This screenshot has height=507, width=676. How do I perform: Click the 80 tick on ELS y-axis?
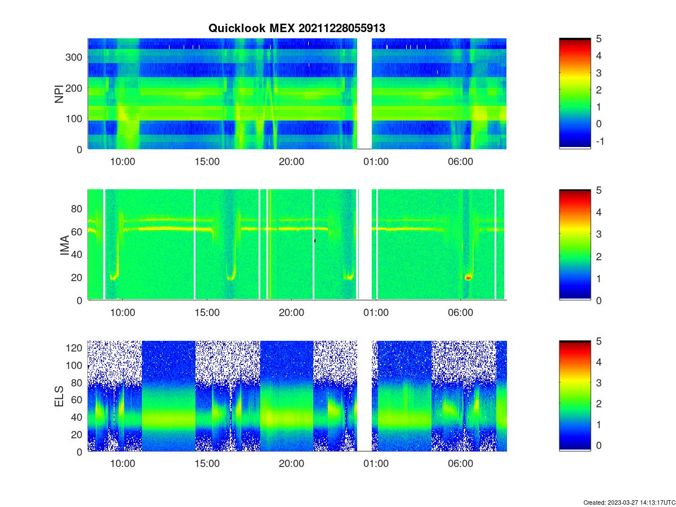tap(78, 383)
